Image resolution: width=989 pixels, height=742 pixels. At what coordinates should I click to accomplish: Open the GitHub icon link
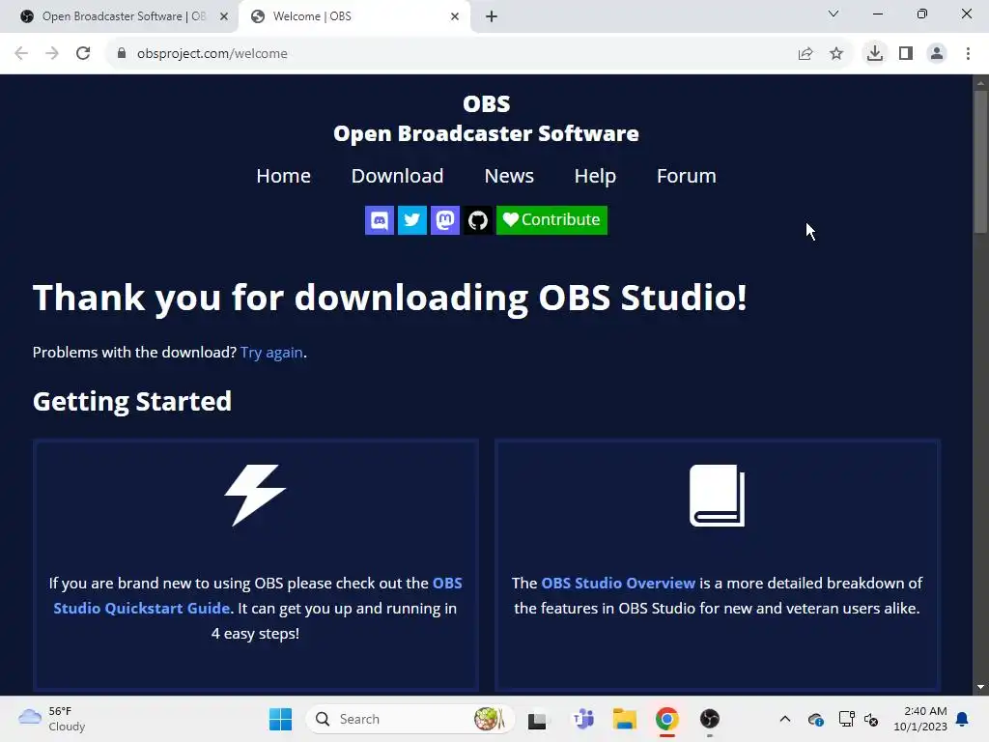pyautogui.click(x=477, y=220)
